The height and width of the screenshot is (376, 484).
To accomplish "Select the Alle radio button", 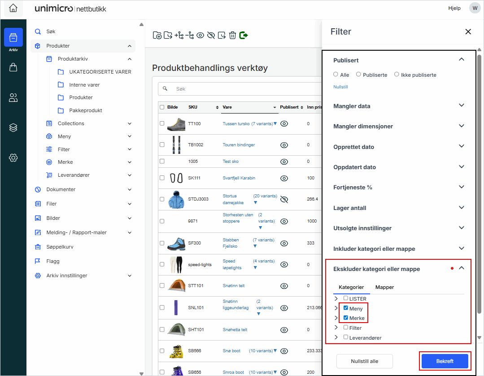I will 336,74.
